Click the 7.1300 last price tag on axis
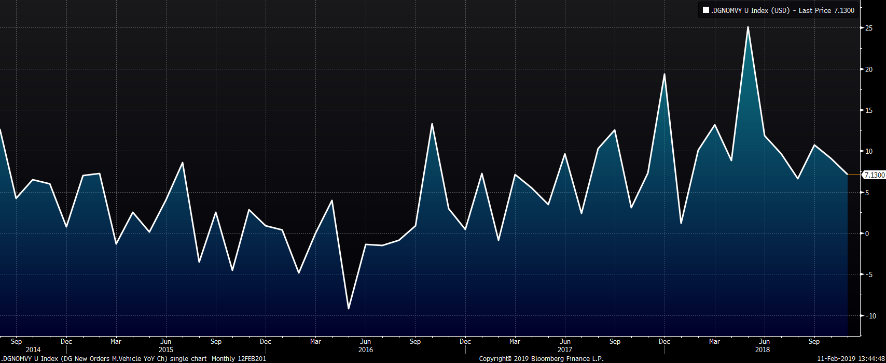This screenshot has width=886, height=363. (x=874, y=176)
